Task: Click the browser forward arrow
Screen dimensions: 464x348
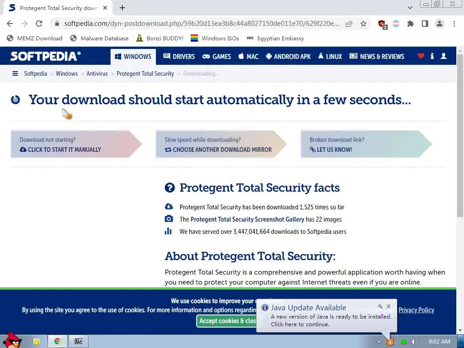Action: [x=24, y=24]
